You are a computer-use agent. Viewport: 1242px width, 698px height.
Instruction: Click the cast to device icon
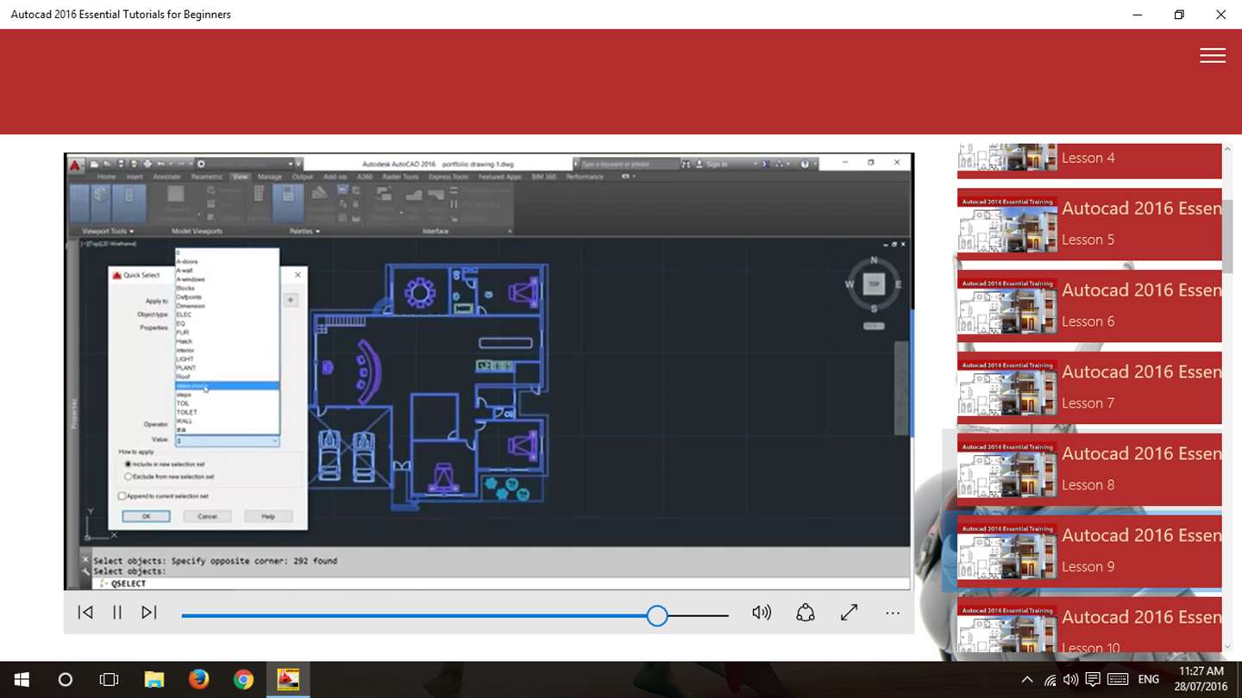(805, 613)
